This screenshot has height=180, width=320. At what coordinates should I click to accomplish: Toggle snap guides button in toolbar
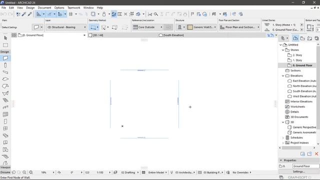tap(49, 14)
